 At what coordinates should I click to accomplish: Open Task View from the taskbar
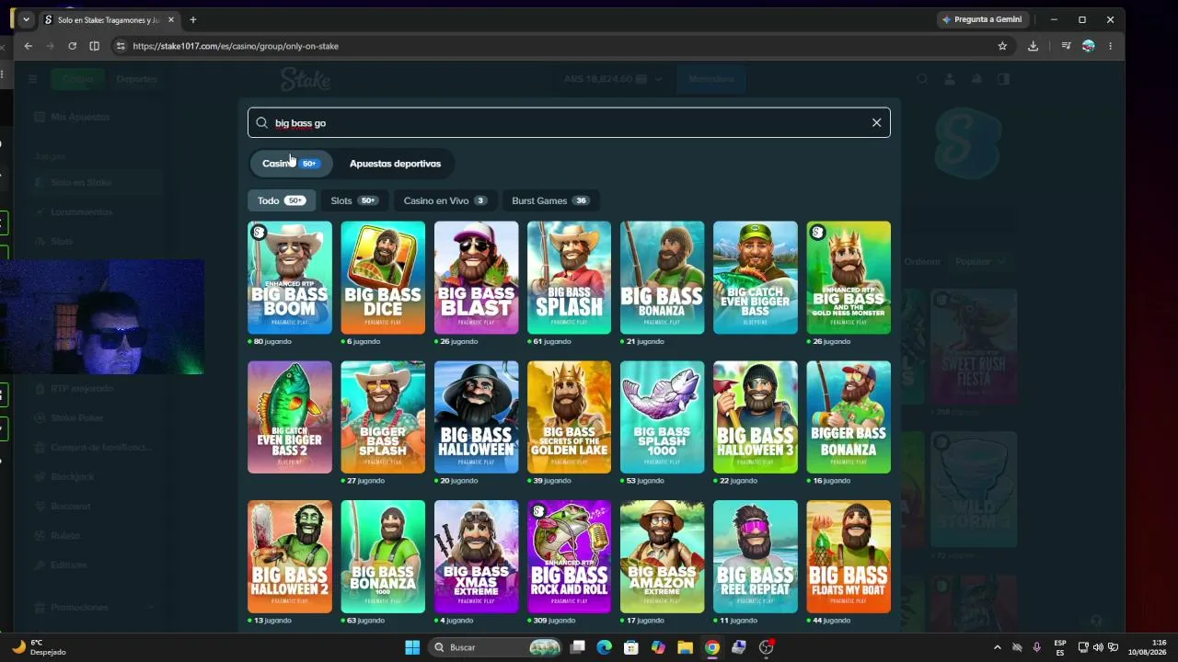click(x=578, y=647)
